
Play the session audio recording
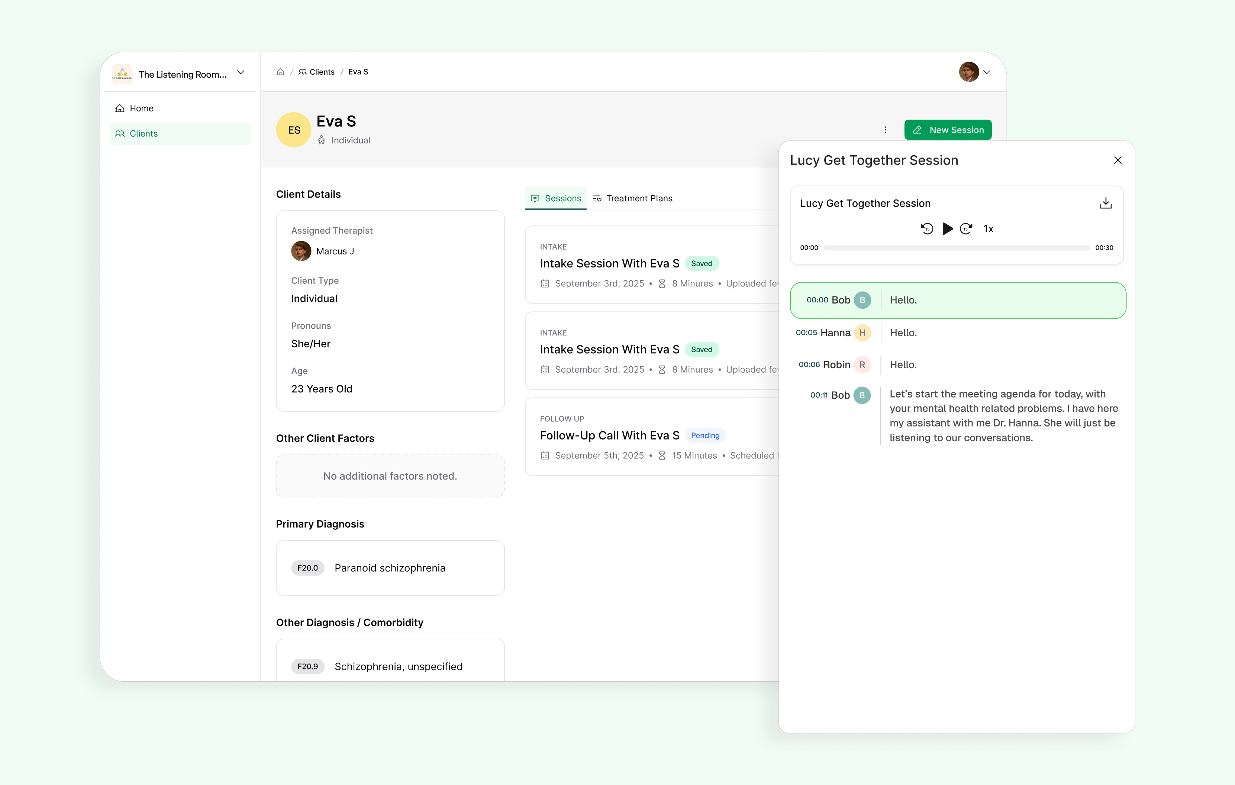[947, 228]
